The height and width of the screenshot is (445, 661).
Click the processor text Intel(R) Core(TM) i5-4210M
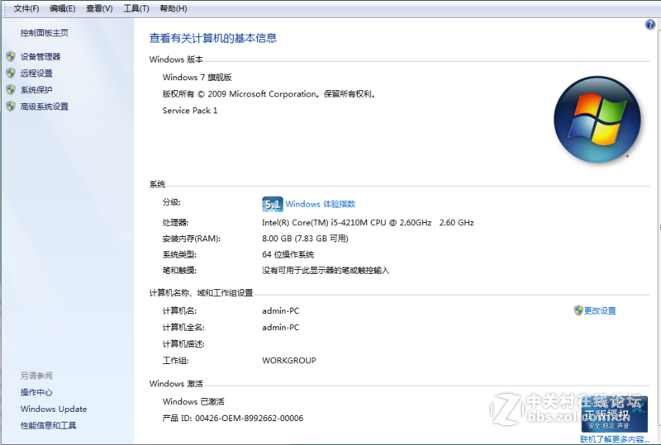tap(368, 223)
